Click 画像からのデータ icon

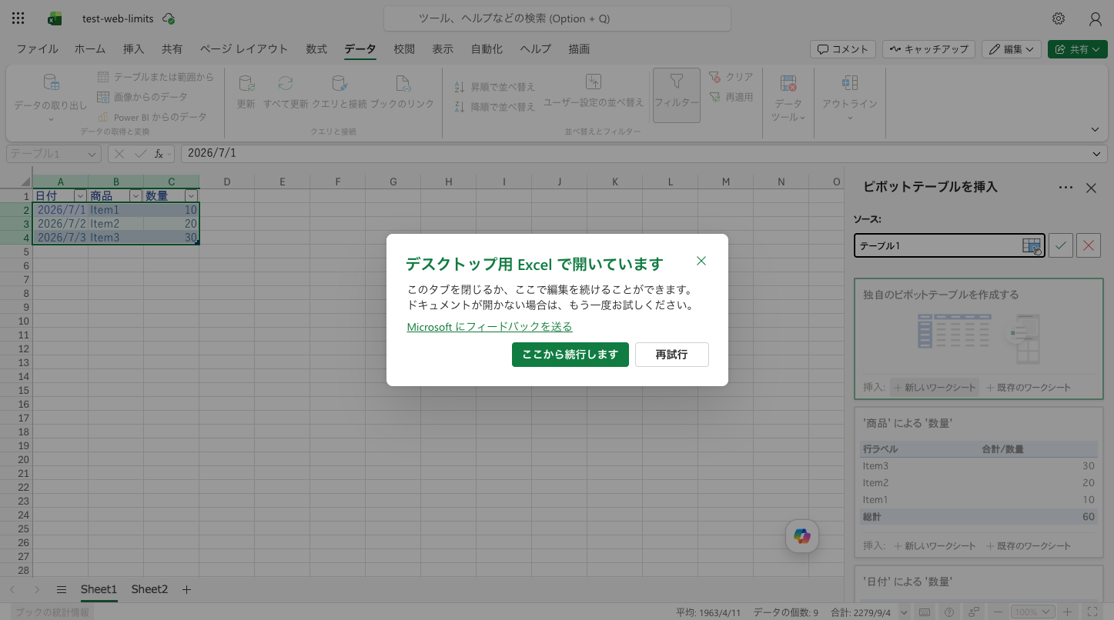point(103,97)
